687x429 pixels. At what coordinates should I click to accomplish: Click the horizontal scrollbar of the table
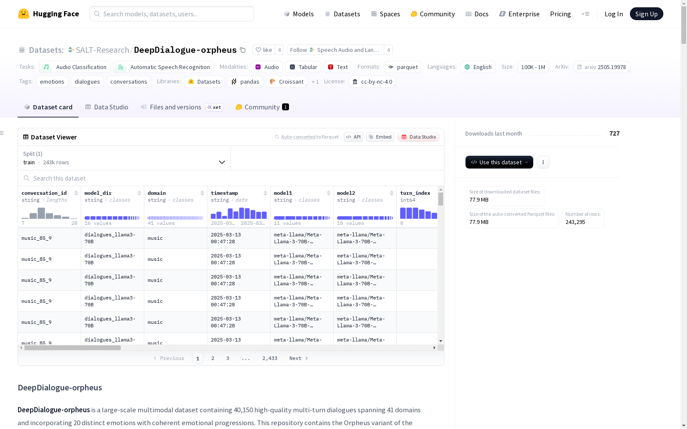[x=72, y=347]
